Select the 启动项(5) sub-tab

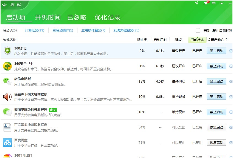point(10,30)
